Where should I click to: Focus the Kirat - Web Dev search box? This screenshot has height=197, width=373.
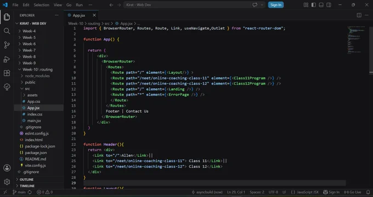click(188, 5)
